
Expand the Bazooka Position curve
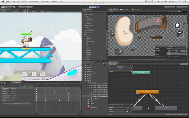[2, 88]
